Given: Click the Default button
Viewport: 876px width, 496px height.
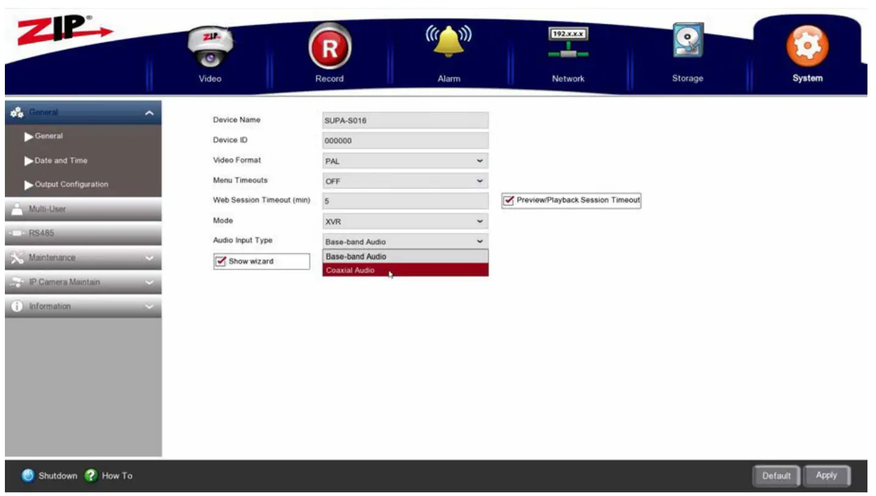Looking at the screenshot, I should coord(776,476).
